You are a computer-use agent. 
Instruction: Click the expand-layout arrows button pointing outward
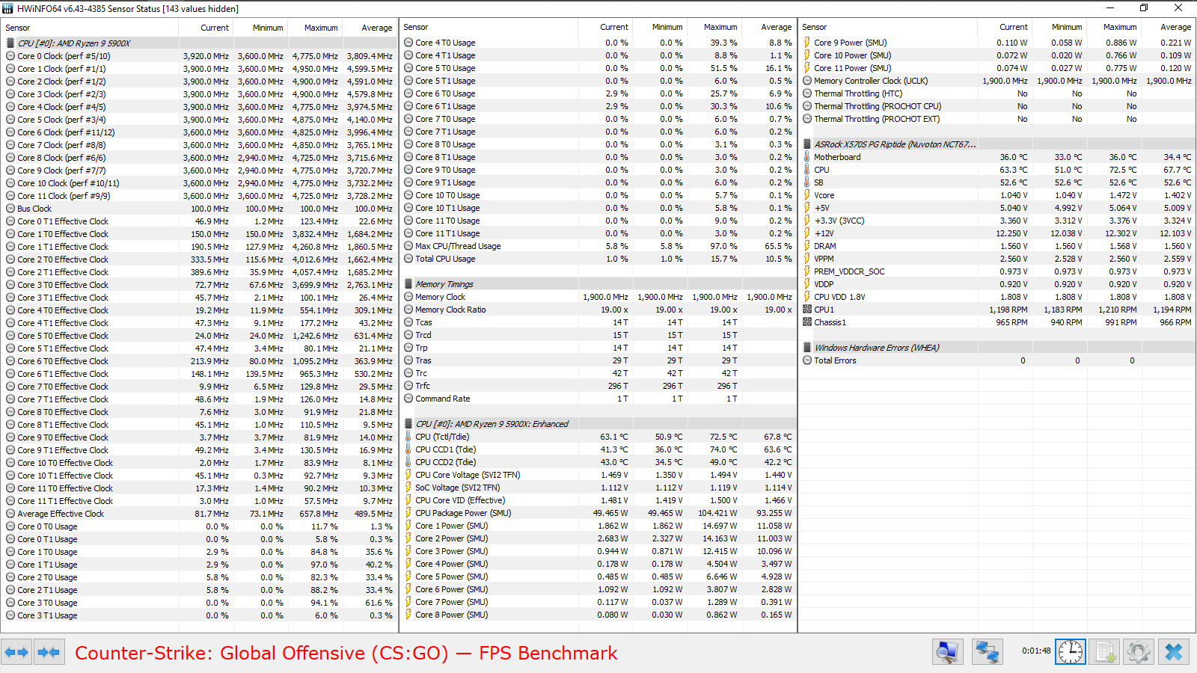pyautogui.click(x=16, y=653)
